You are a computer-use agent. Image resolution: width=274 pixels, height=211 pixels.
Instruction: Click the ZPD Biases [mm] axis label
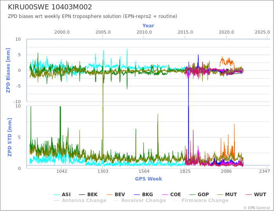(8, 70)
